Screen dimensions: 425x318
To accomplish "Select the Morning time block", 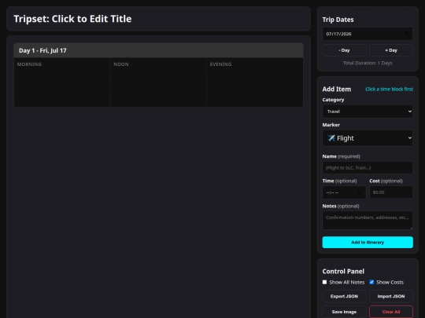I will 62,82.
